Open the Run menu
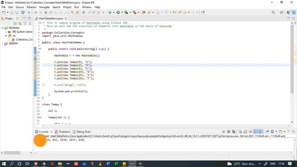The width and height of the screenshot is (297, 167). (x=77, y=7)
